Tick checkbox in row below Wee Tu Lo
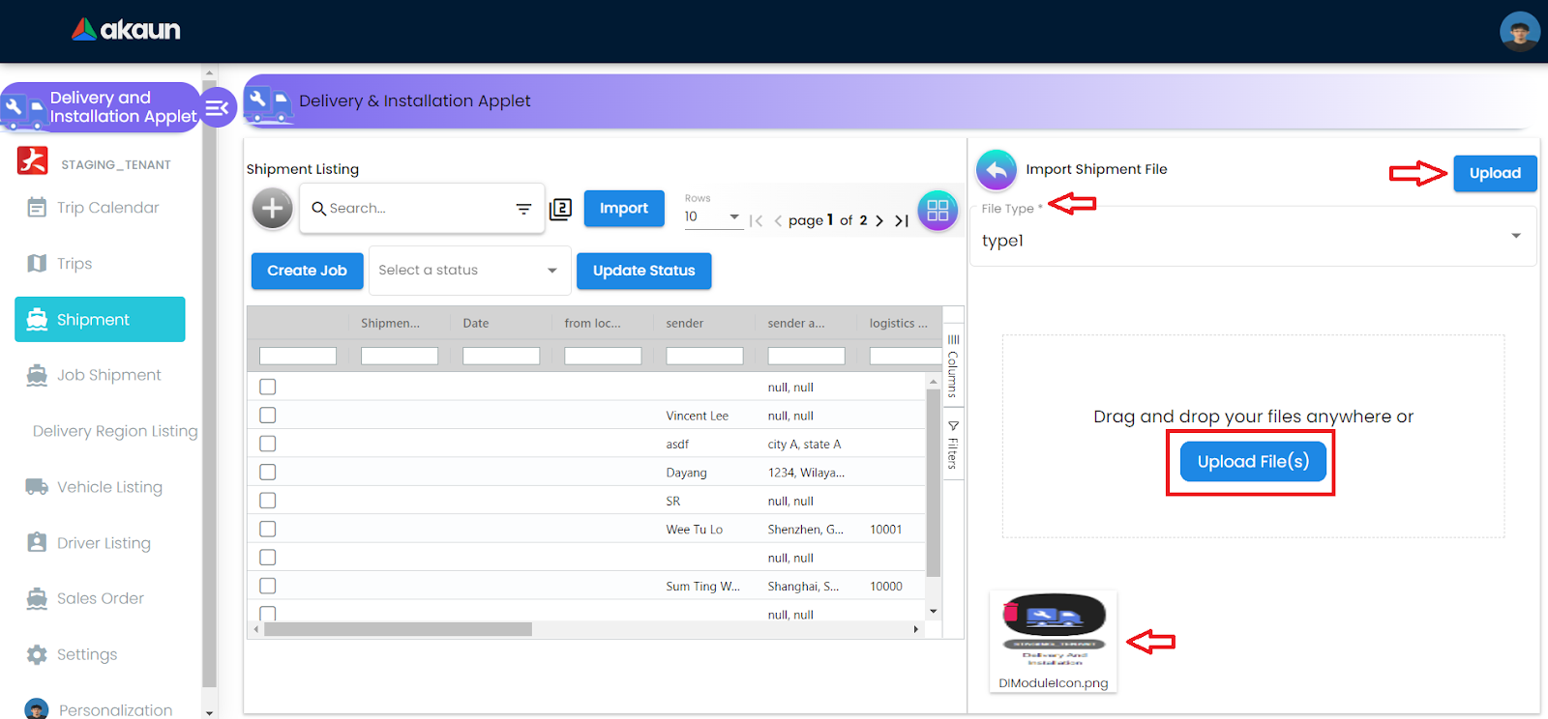Image resolution: width=1548 pixels, height=719 pixels. coord(268,558)
